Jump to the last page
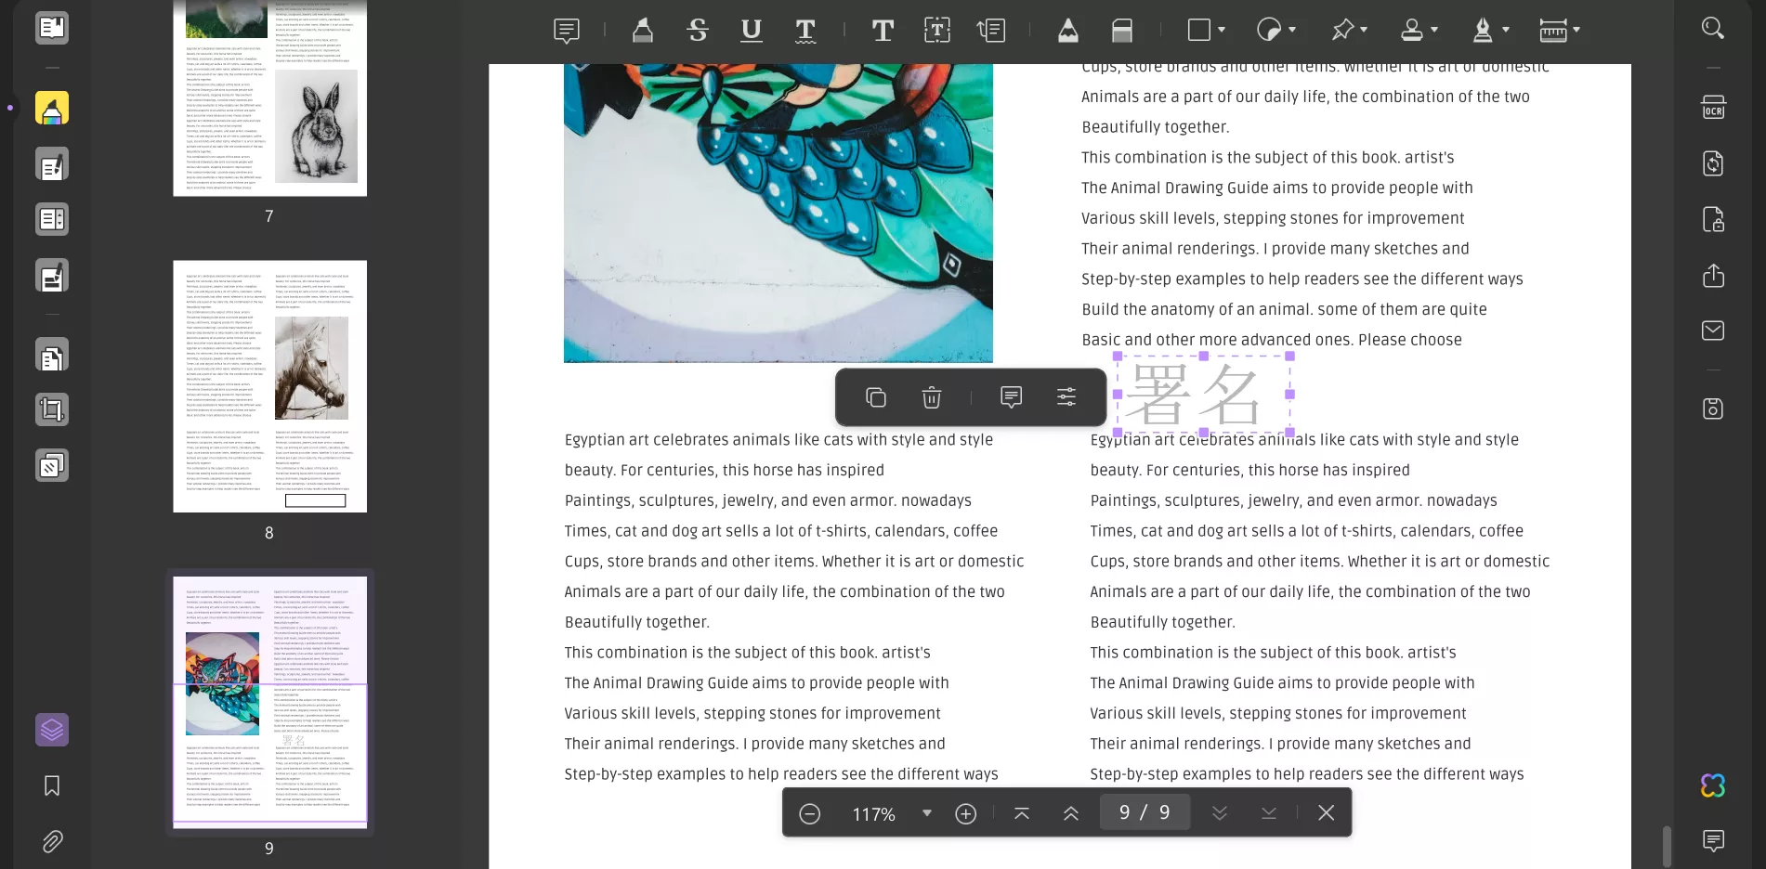The width and height of the screenshot is (1766, 869). (x=1269, y=814)
